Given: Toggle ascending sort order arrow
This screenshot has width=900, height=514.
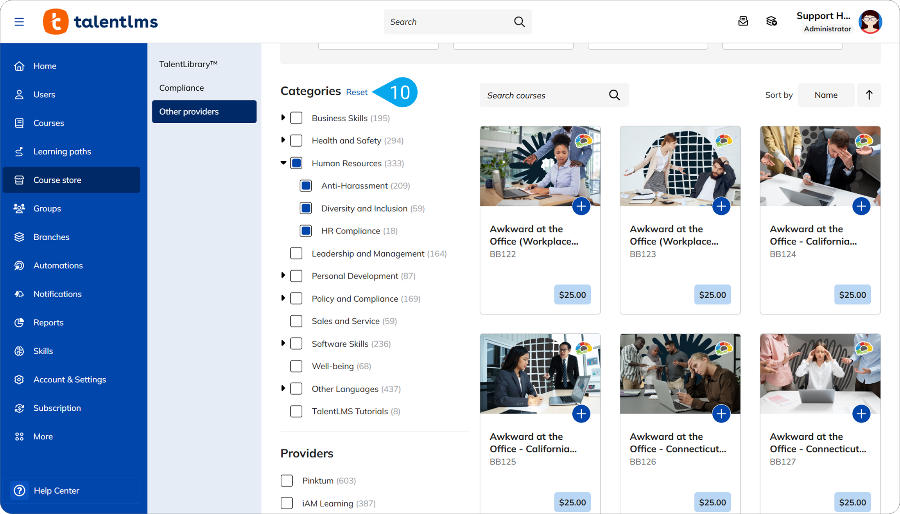Looking at the screenshot, I should pos(869,95).
